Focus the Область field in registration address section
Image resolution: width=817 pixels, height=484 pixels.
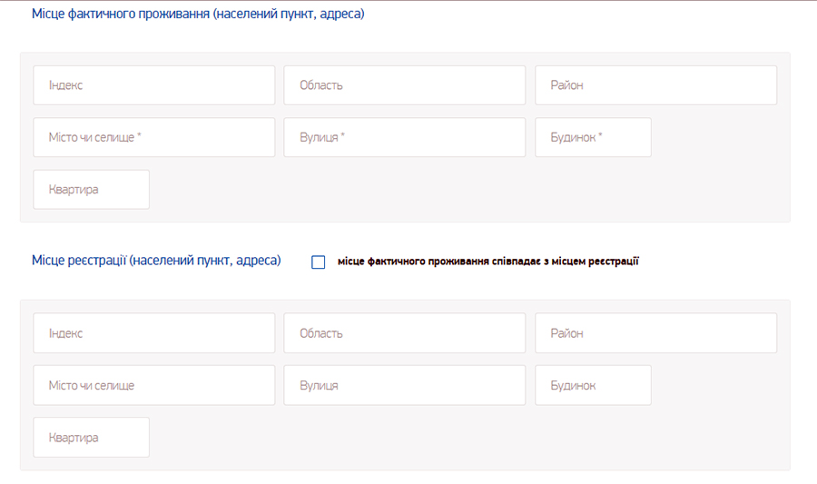point(404,333)
